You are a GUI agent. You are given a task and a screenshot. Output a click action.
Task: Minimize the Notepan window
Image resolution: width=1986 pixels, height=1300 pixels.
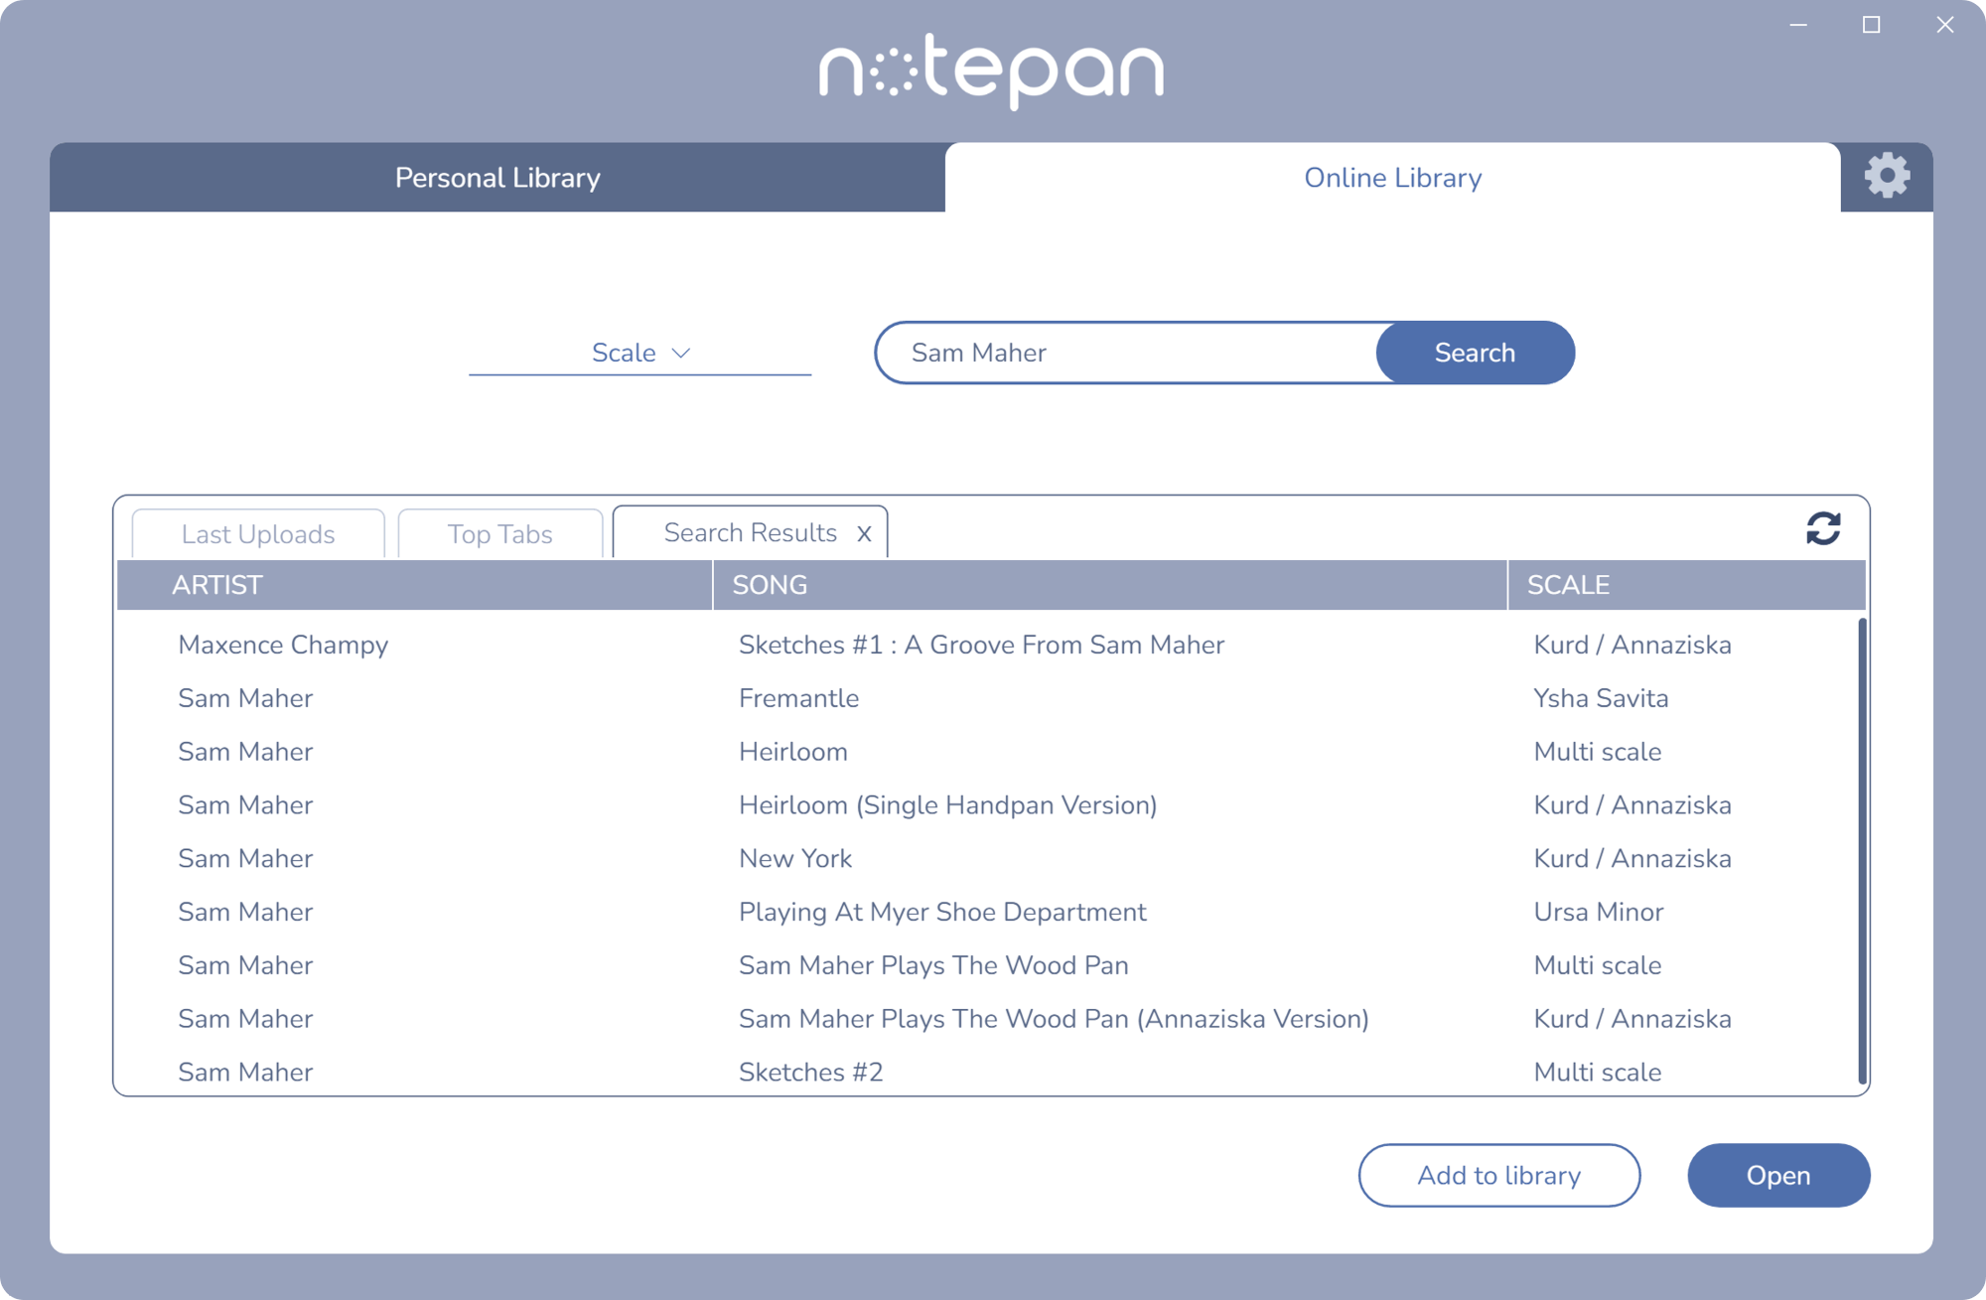[1798, 25]
